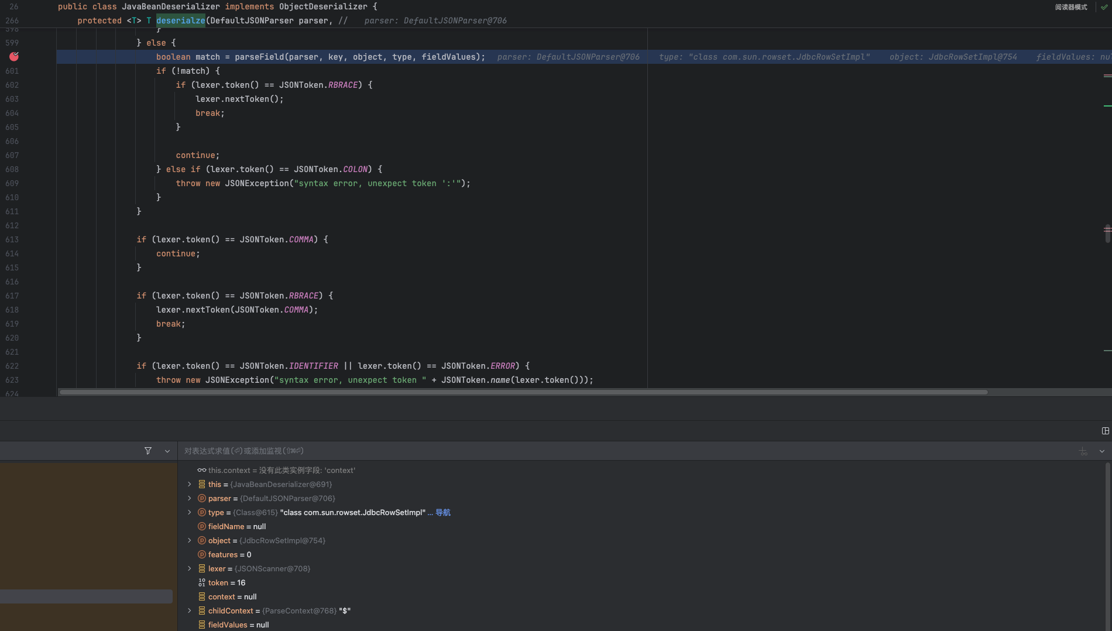Click the 'continue;' statement on line 607
Viewport: 1112px width, 631px height.
point(198,155)
